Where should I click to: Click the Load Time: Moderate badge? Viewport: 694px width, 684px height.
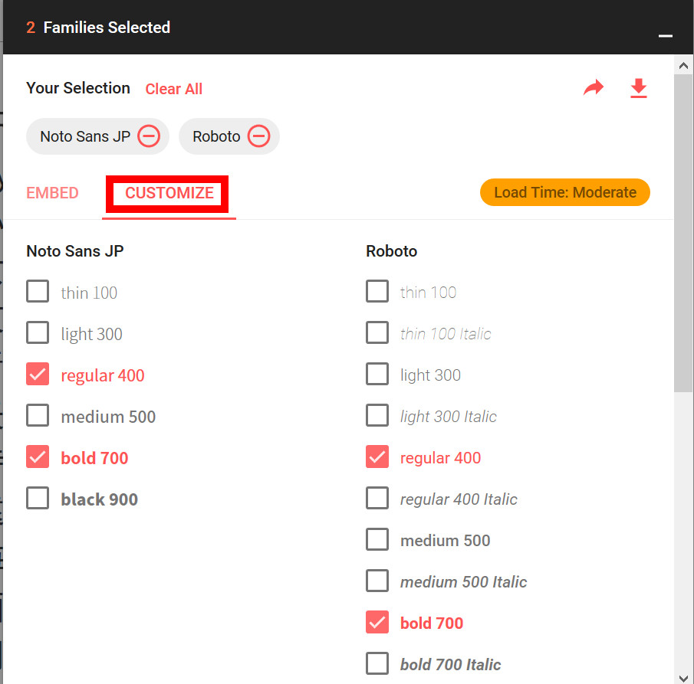point(564,192)
